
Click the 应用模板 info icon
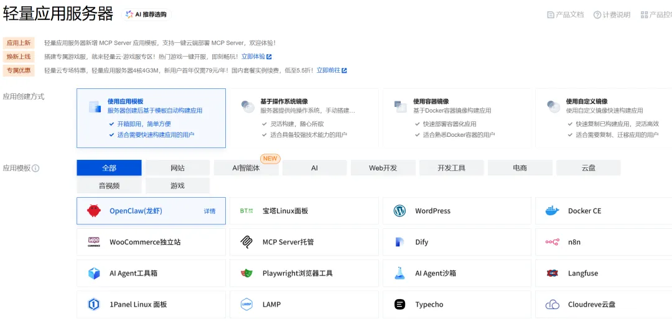(35, 169)
